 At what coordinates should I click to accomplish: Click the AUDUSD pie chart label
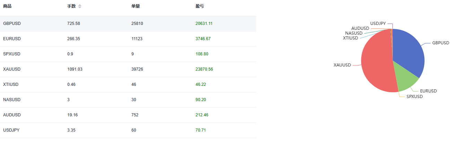[360, 28]
